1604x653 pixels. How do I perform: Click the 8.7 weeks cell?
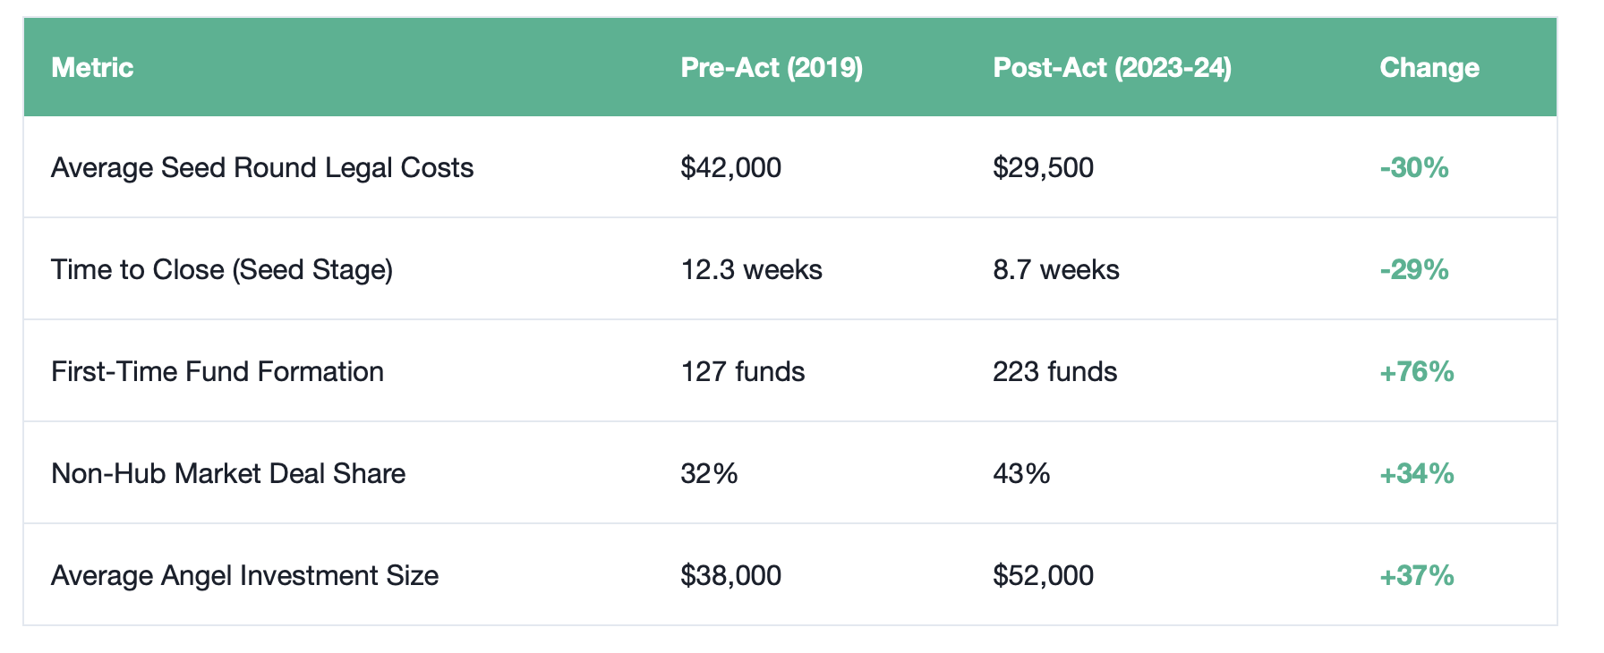coord(1055,270)
